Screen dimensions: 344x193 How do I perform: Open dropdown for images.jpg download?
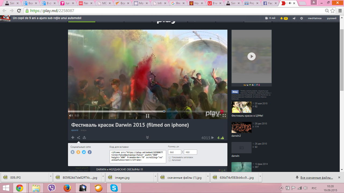click(155, 177)
